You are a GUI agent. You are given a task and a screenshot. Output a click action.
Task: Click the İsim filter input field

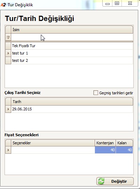(x=72, y=37)
